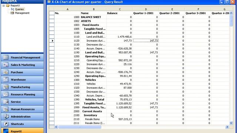Select column E header
Screen dimensions: 237x133
click(172, 9)
